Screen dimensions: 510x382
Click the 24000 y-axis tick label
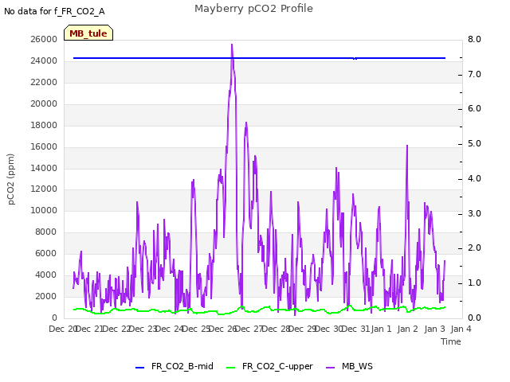[44, 60]
